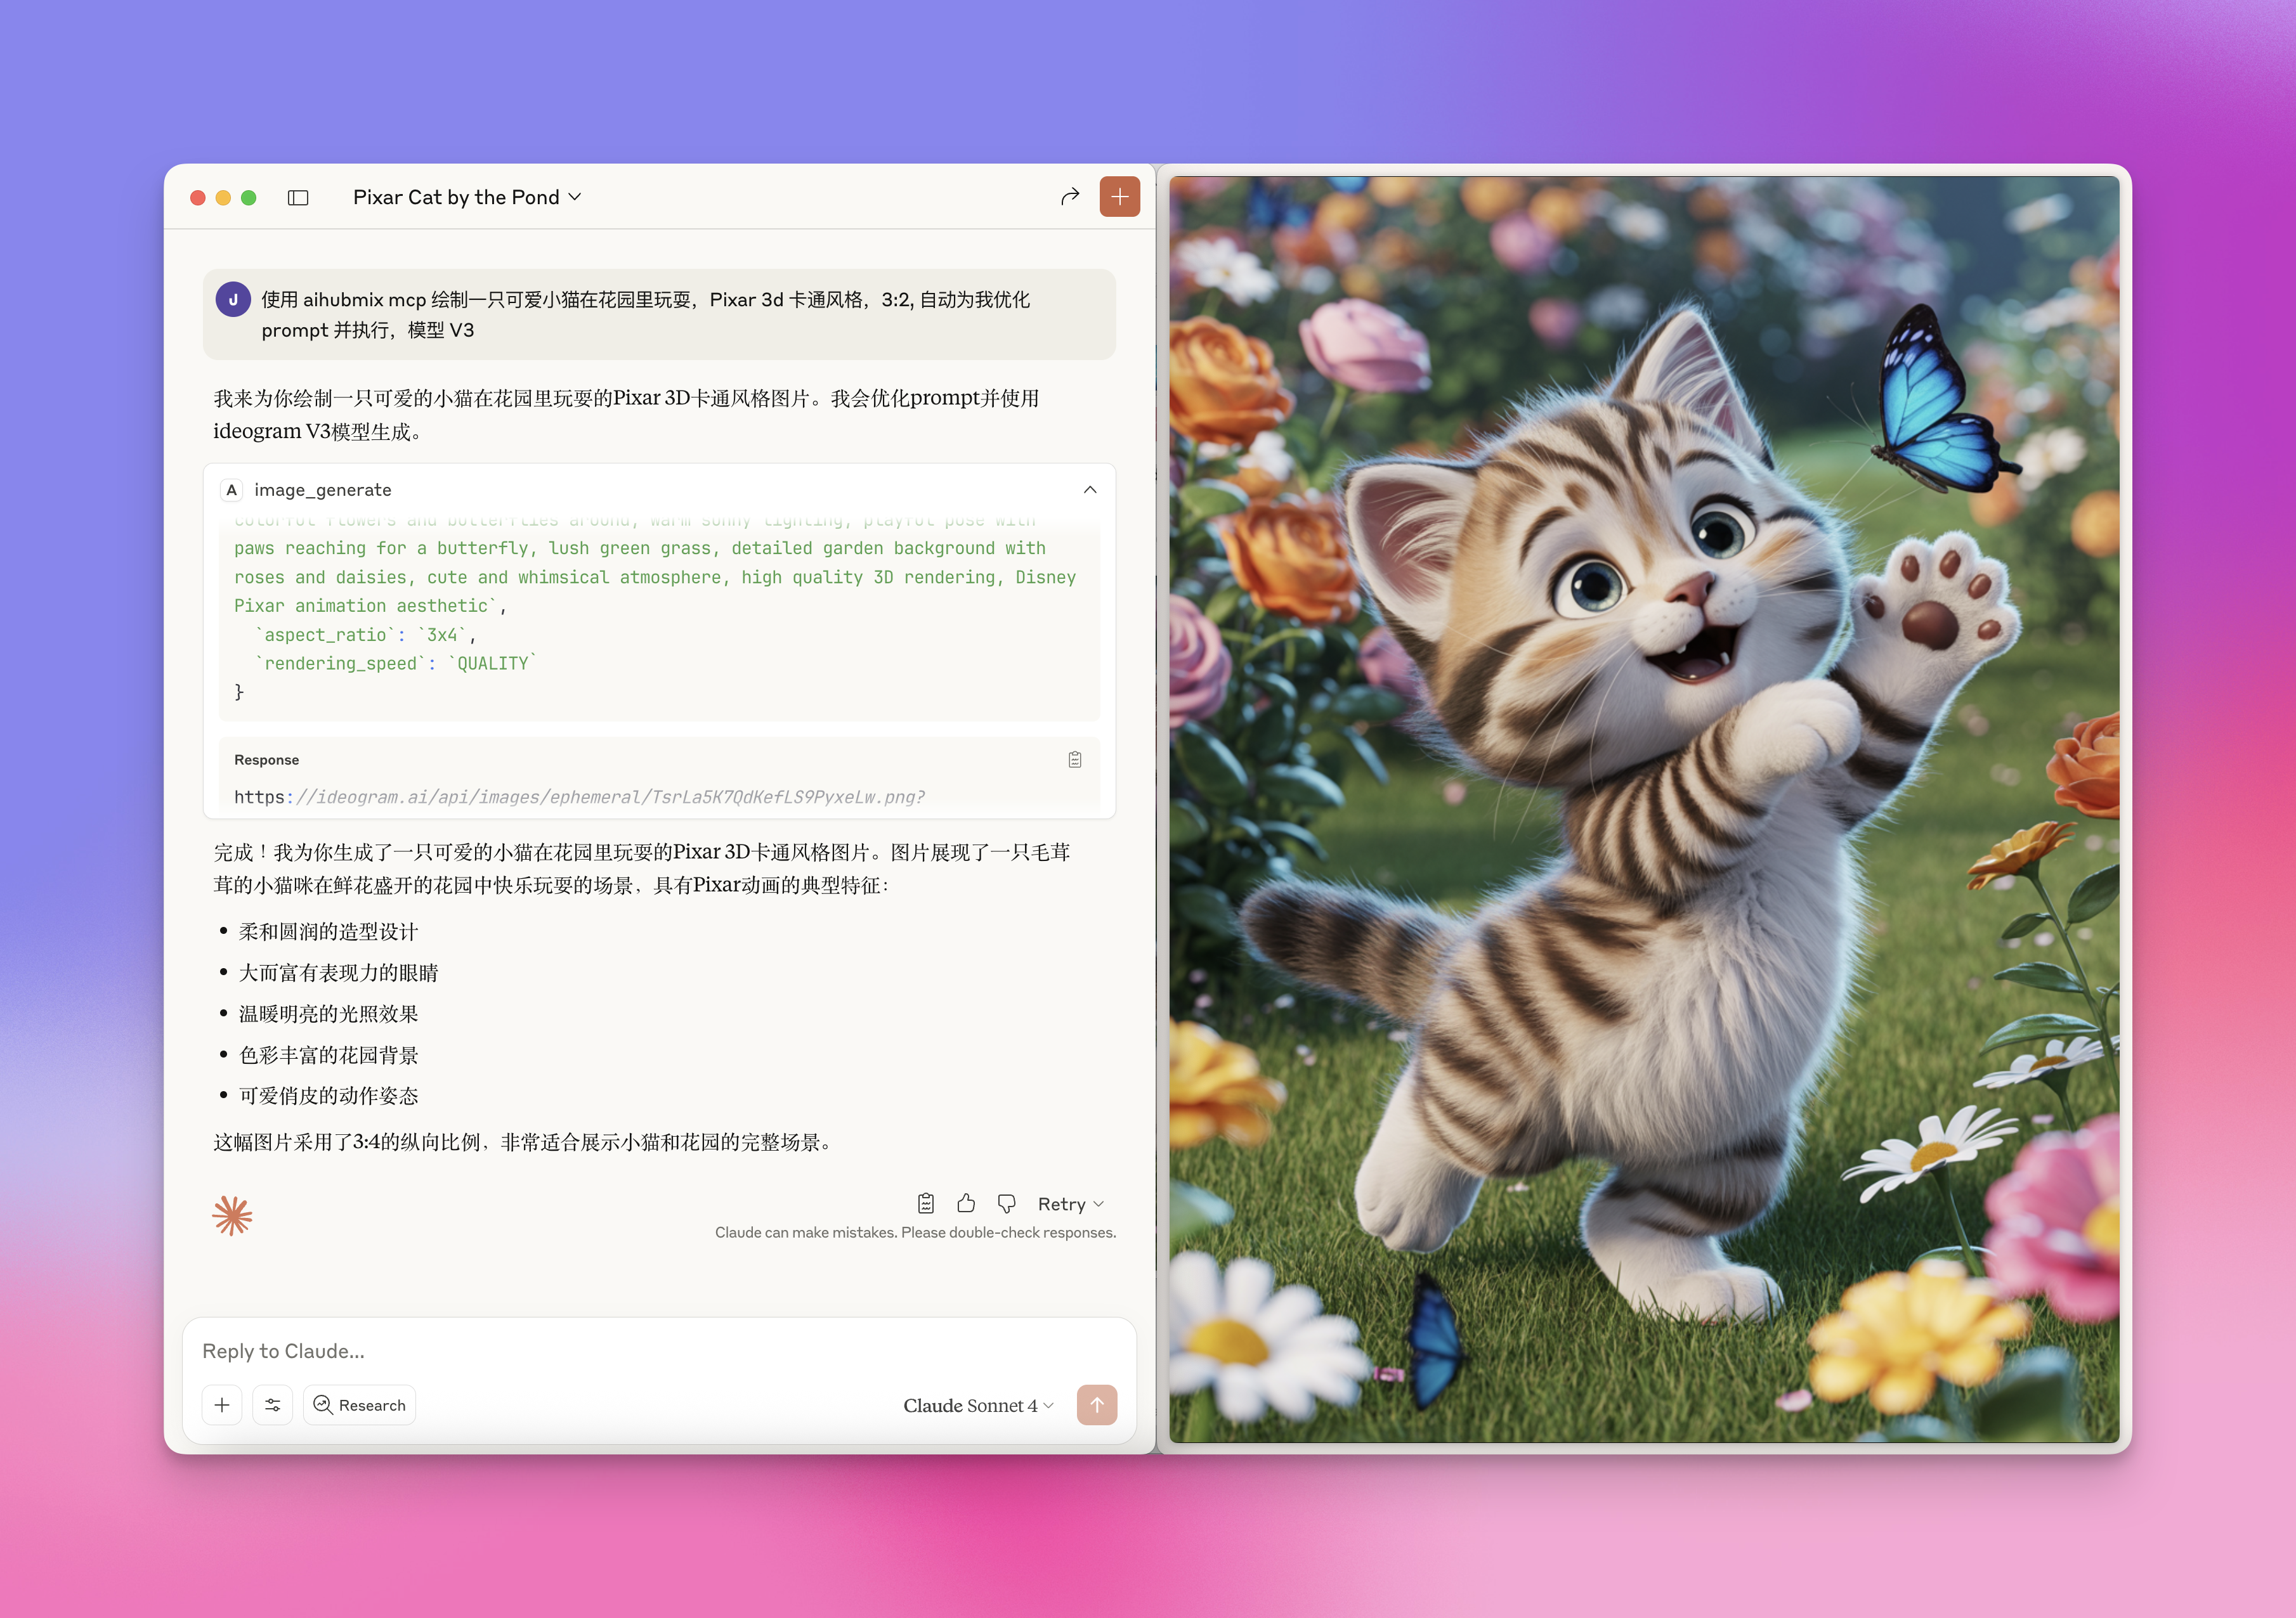Copy Claude's message using copy icon
The image size is (2296, 1618).
pos(925,1203)
